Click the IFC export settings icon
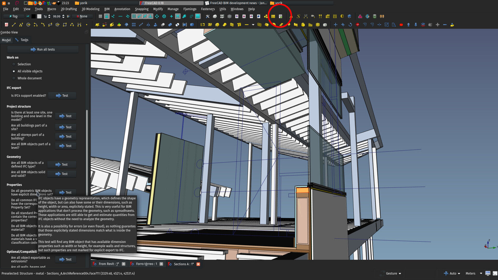Screen dimensions: 498x280 (x=281, y=16)
